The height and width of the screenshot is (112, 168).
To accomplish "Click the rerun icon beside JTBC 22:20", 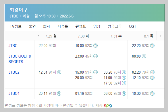I will 152,46.
